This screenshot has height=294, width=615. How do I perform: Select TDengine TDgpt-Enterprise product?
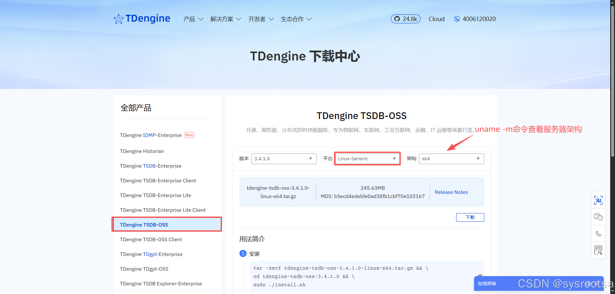pyautogui.click(x=151, y=254)
